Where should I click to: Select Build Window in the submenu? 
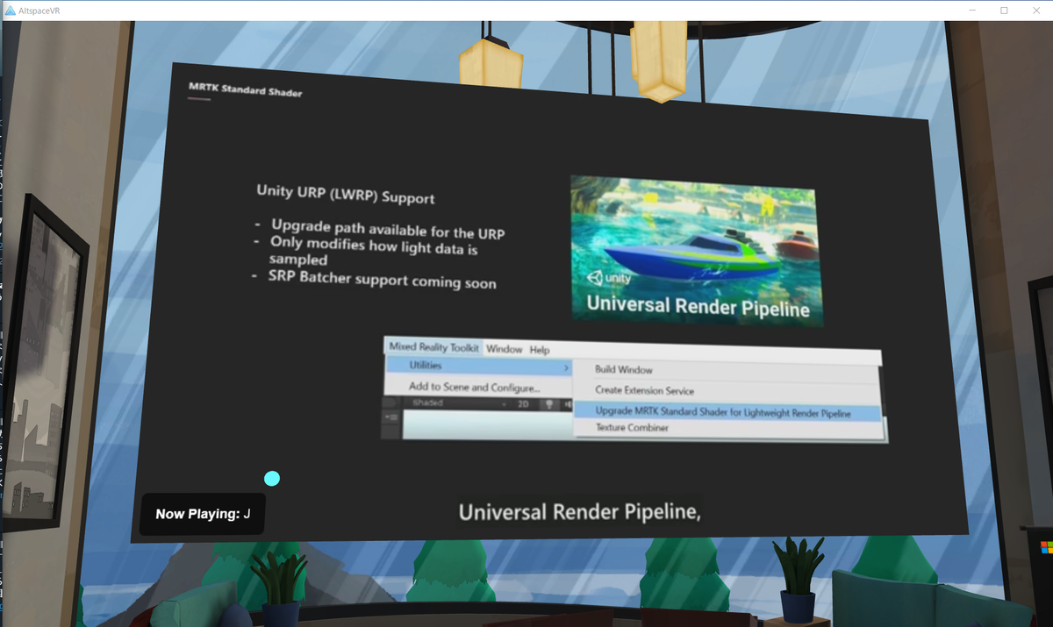click(x=624, y=370)
